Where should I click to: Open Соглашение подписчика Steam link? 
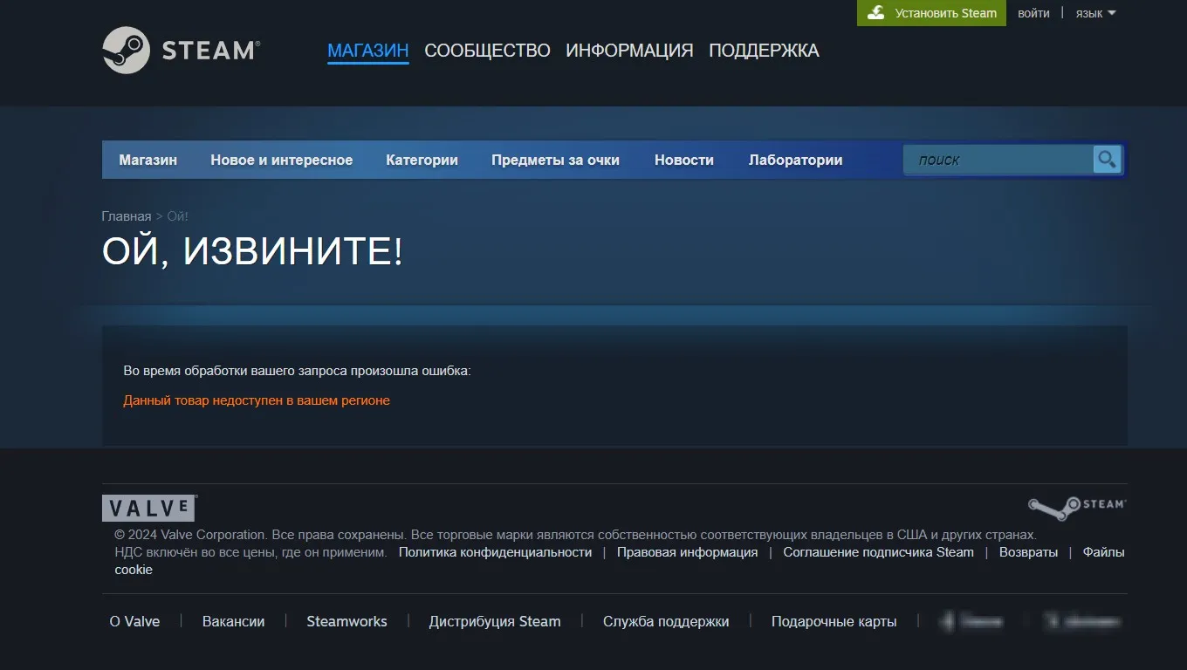(x=878, y=552)
